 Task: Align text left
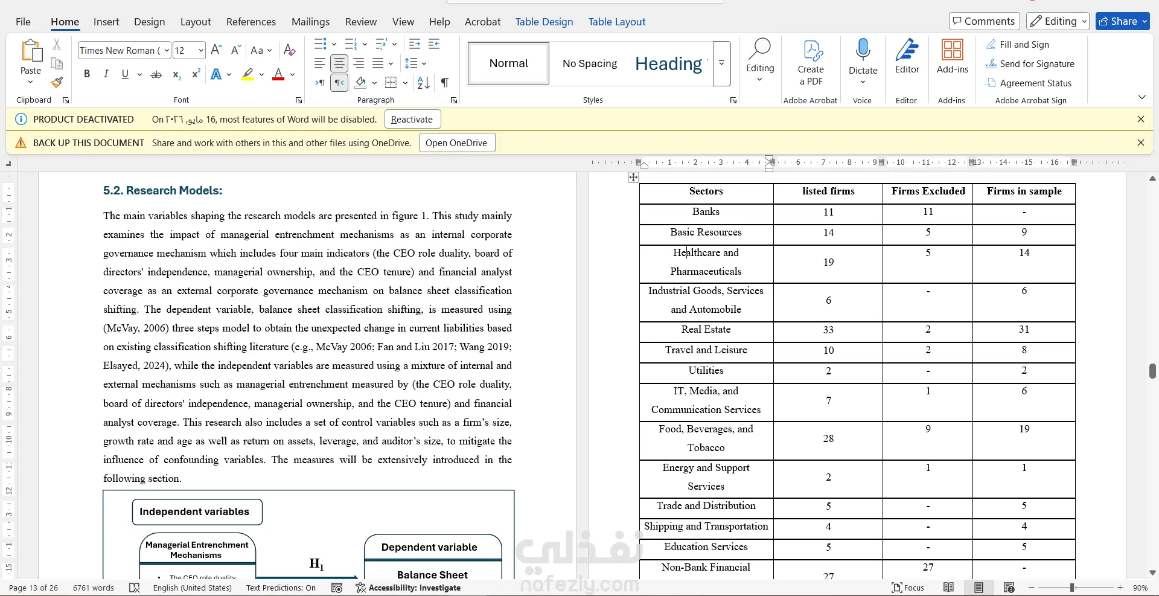coord(320,63)
